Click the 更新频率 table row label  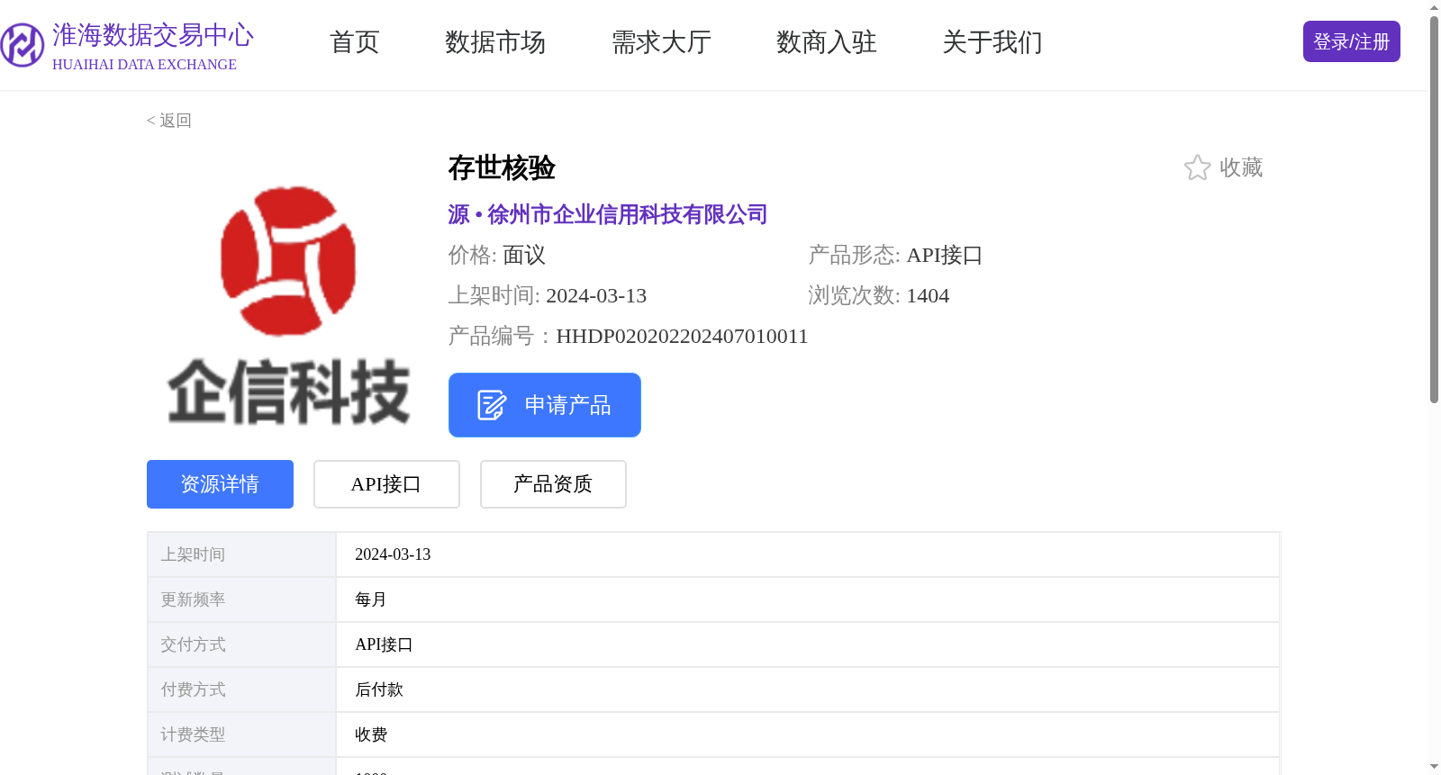click(193, 599)
